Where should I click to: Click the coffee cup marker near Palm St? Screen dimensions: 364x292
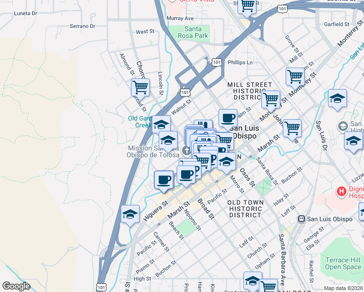228,119
